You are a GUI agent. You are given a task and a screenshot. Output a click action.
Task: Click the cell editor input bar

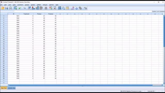click(x=83, y=11)
